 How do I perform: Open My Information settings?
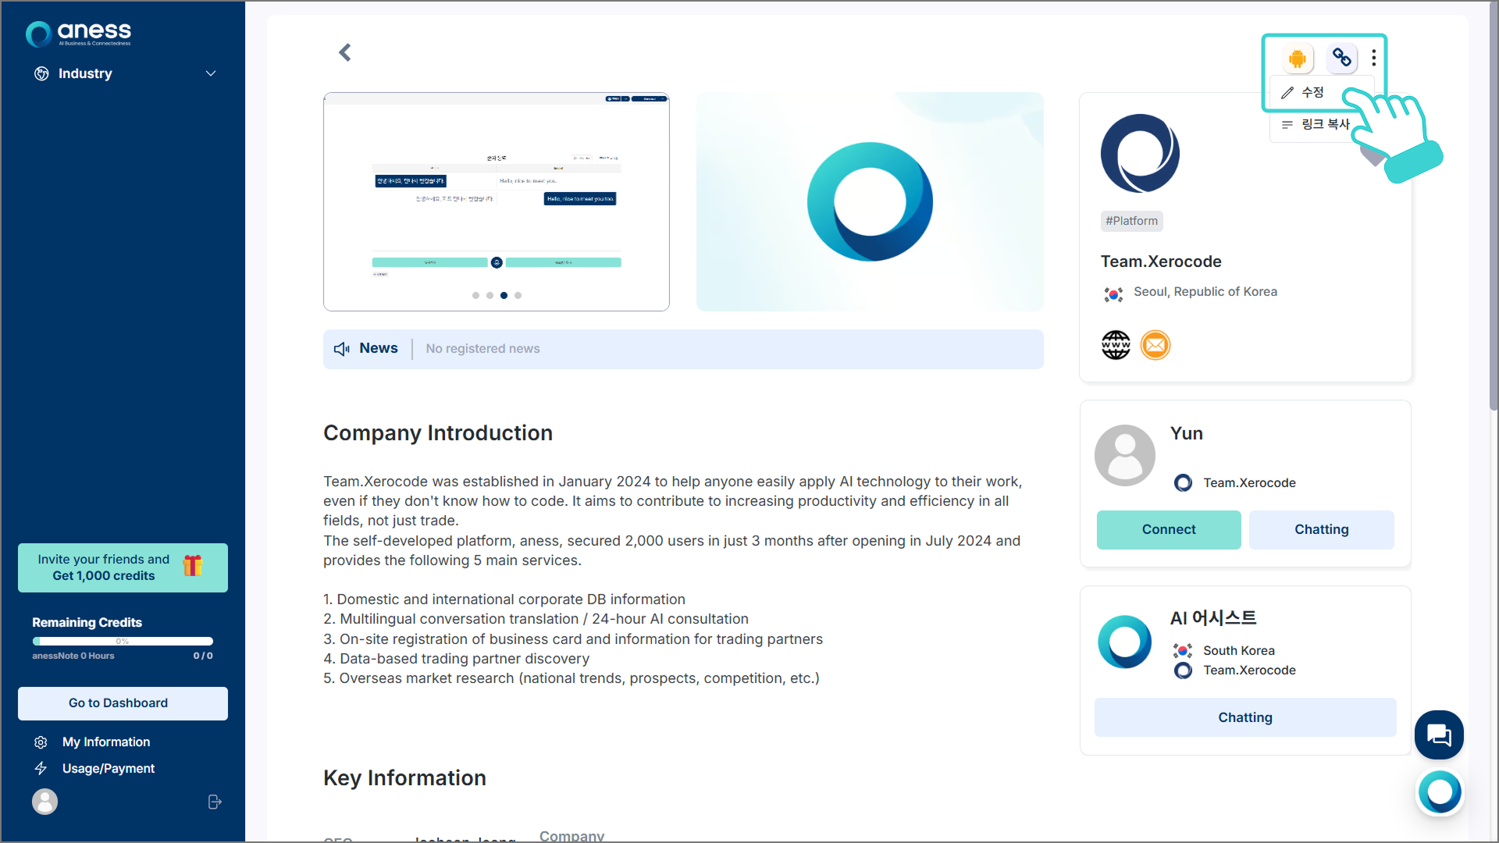pyautogui.click(x=105, y=742)
